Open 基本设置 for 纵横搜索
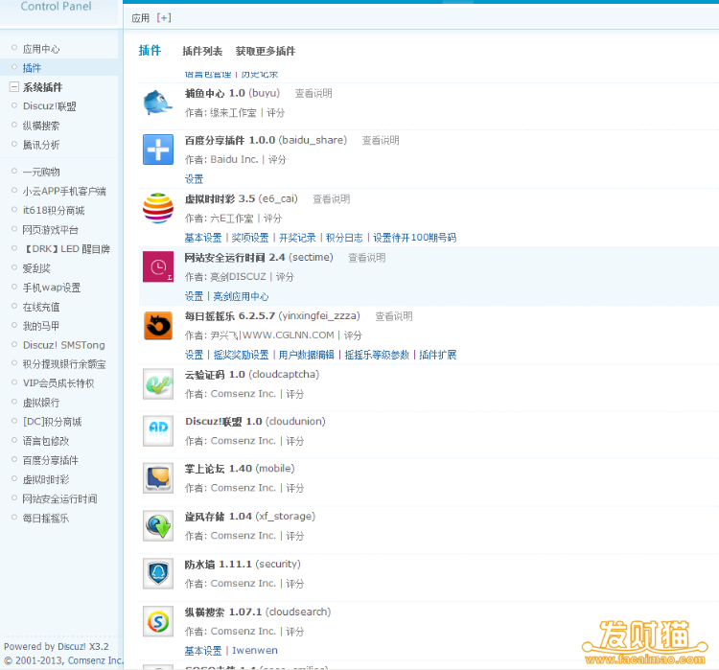Viewport: 719px width, 670px height. tap(203, 650)
